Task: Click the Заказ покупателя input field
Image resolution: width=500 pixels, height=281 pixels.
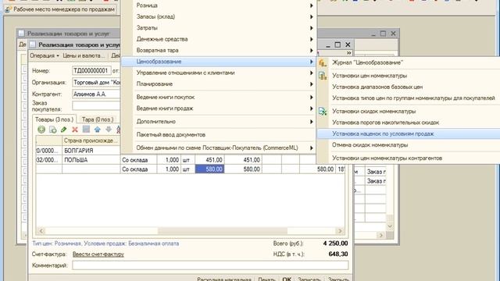Action: pos(96,105)
